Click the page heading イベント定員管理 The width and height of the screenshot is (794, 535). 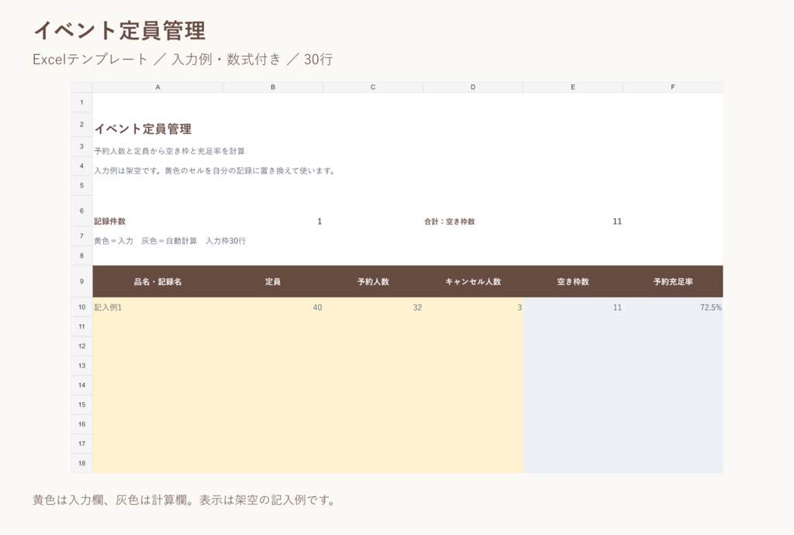119,30
